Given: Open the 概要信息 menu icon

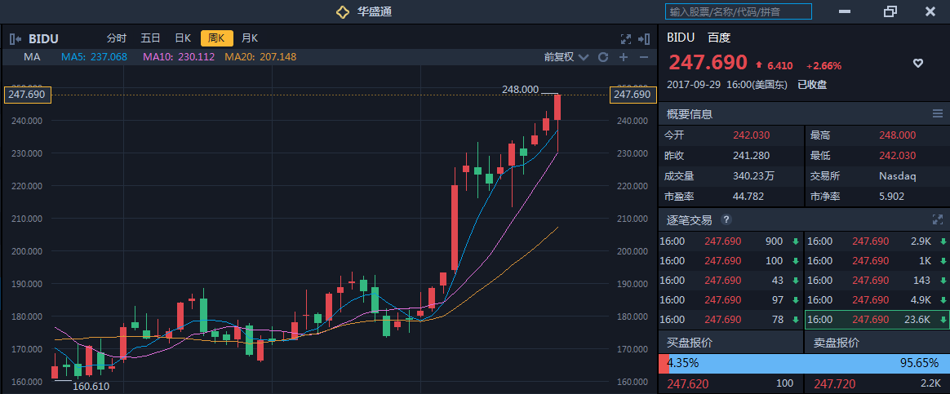Looking at the screenshot, I should pyautogui.click(x=938, y=113).
